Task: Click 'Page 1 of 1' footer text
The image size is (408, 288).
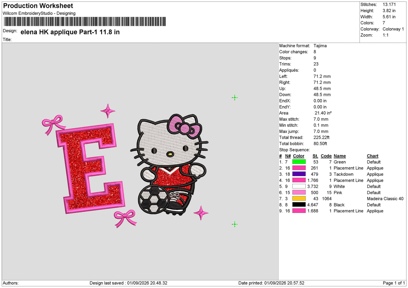Action: point(394,283)
